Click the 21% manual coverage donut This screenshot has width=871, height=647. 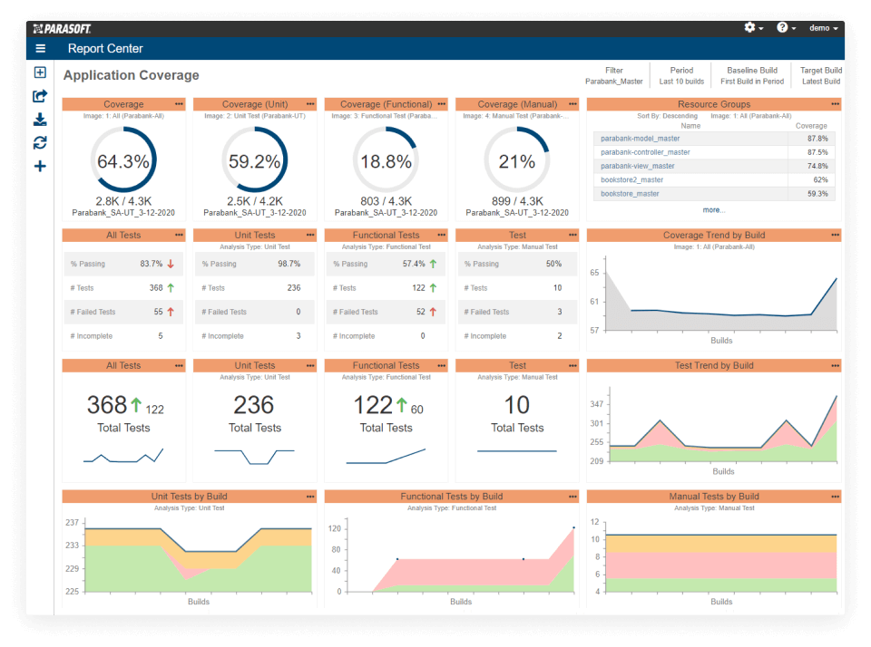(x=516, y=159)
